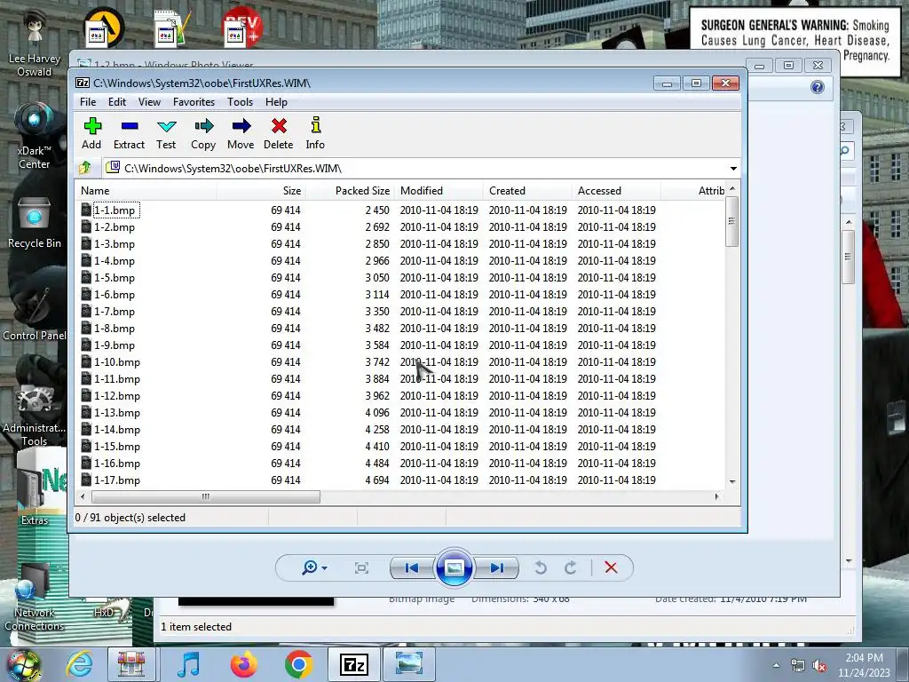Open the Favorites menu
This screenshot has height=682, width=909.
[194, 102]
